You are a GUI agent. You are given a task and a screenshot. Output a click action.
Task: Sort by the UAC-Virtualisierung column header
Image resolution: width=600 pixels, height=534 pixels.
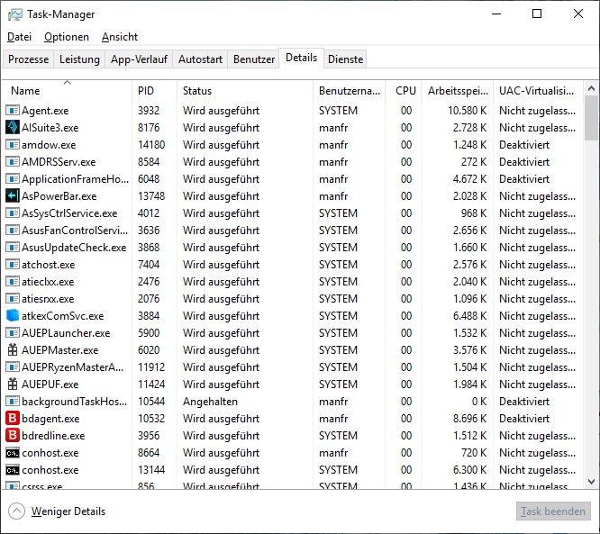pos(538,91)
